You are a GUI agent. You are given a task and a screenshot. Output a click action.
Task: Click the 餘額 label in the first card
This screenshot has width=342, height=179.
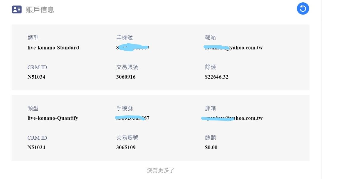[211, 67]
